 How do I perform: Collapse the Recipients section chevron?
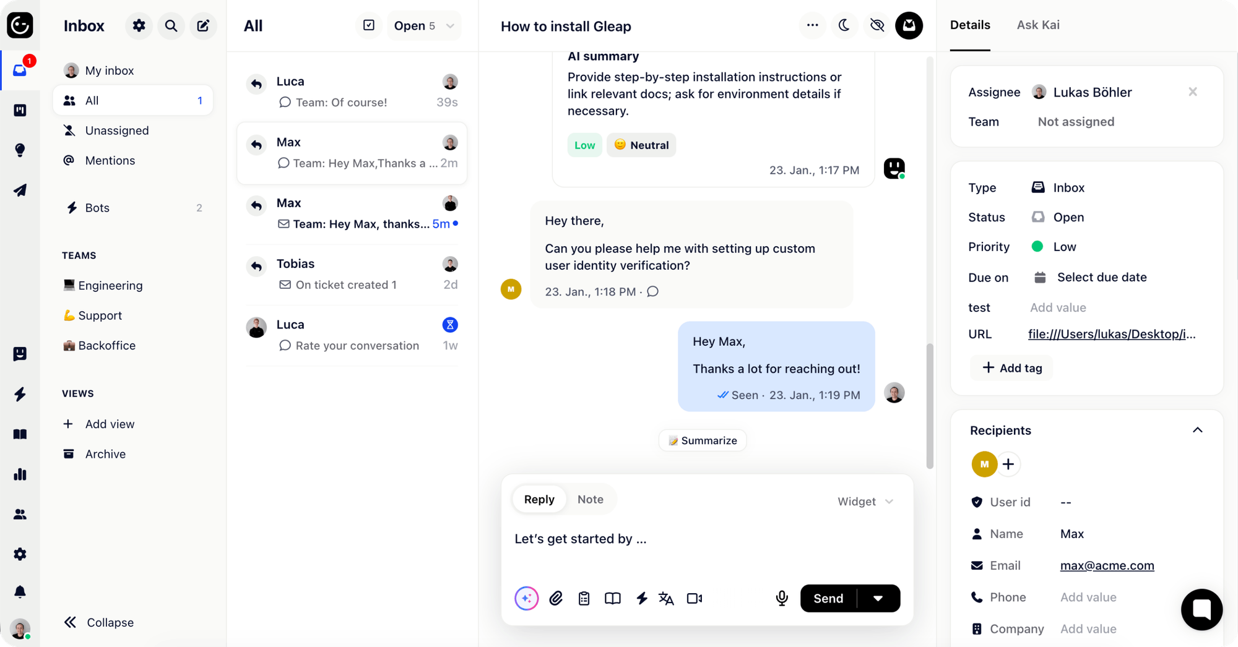1198,430
